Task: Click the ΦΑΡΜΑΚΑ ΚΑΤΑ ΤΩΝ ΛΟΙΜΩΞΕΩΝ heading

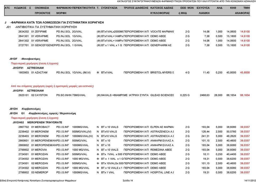Action: pos(54,22)
